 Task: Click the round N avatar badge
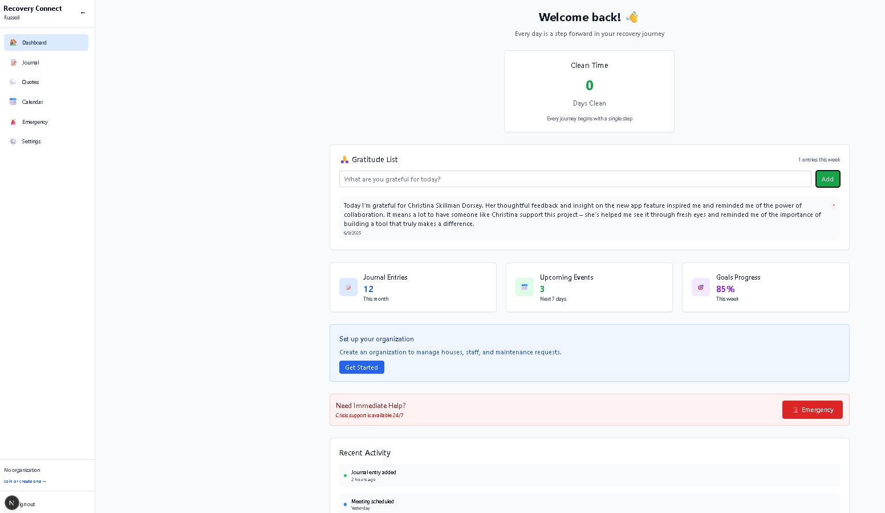point(11,503)
